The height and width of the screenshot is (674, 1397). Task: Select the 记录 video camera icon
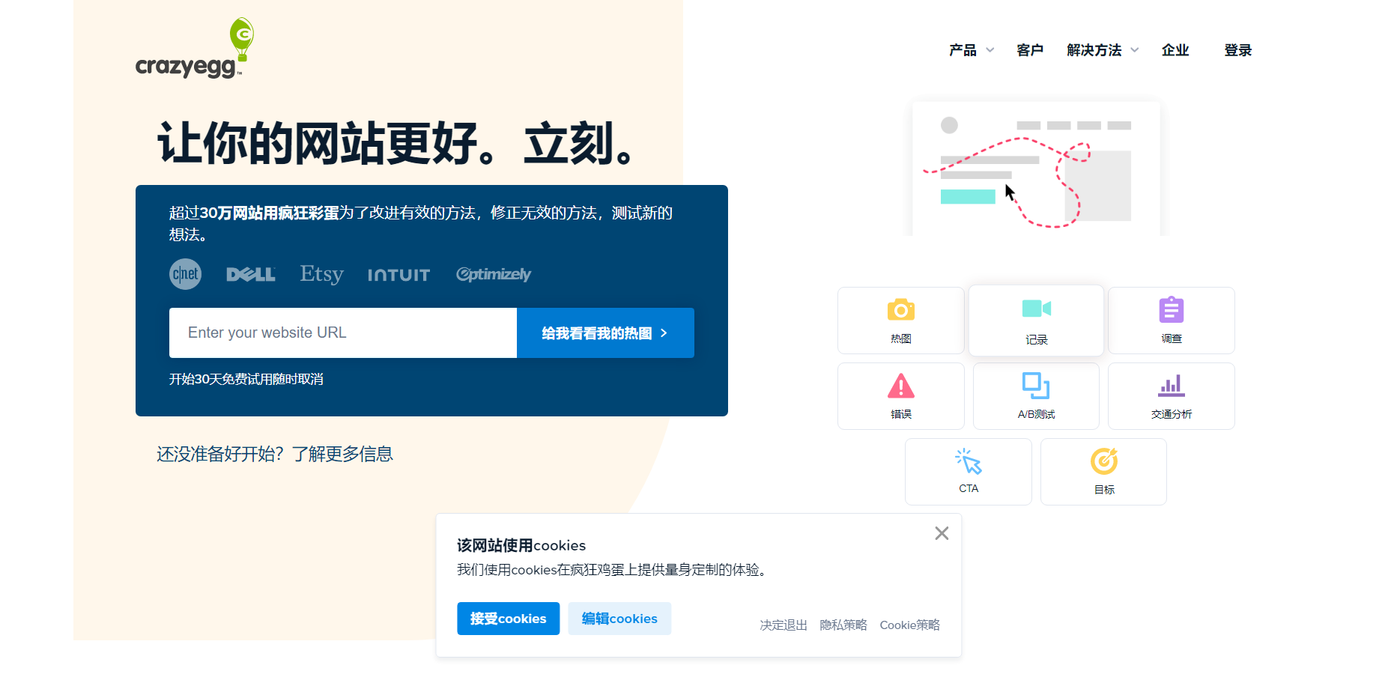tap(1036, 309)
